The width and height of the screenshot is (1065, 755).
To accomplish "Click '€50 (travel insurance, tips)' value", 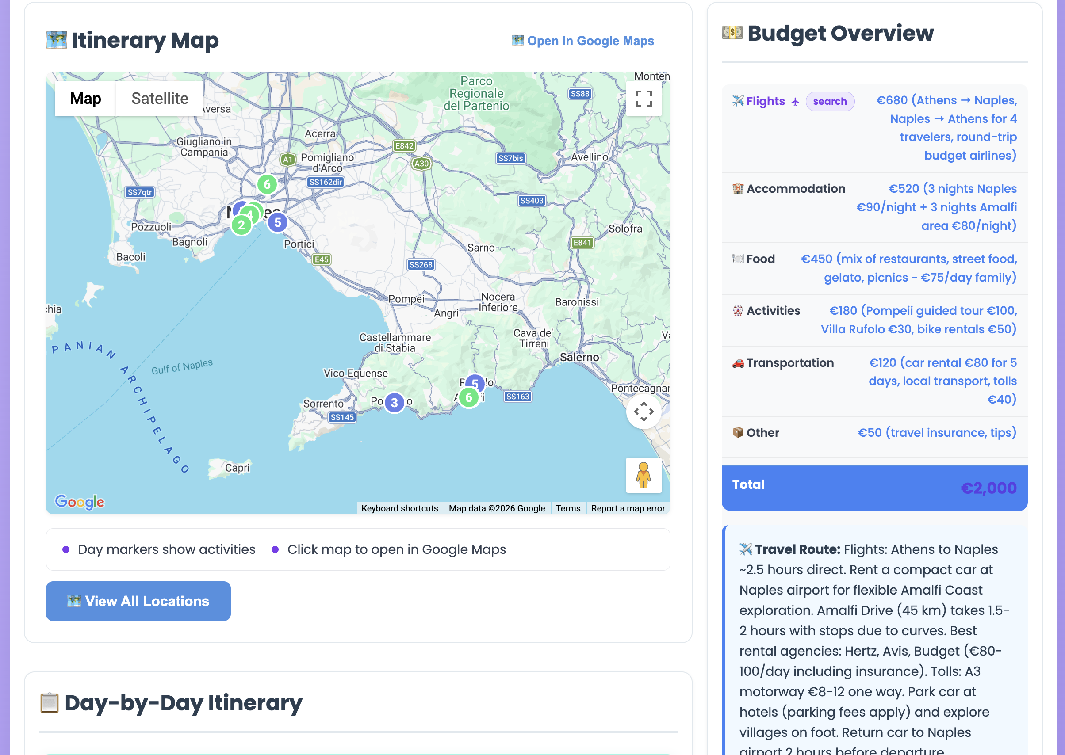I will (x=937, y=432).
